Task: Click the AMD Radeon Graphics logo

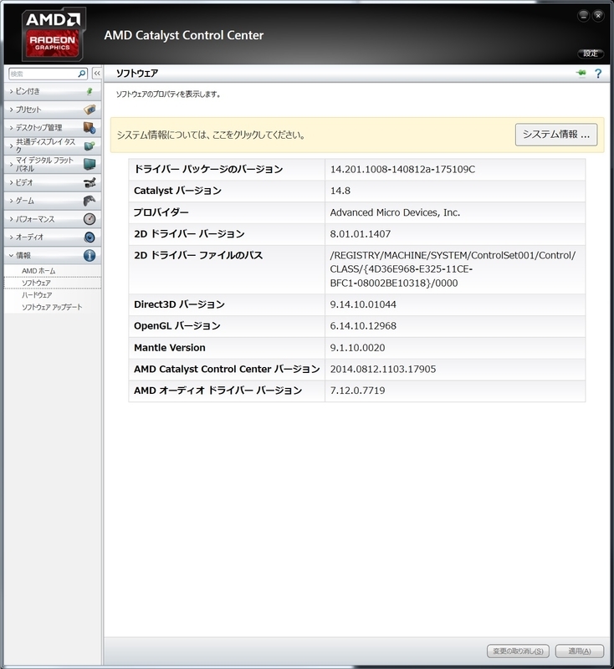Action: point(53,34)
